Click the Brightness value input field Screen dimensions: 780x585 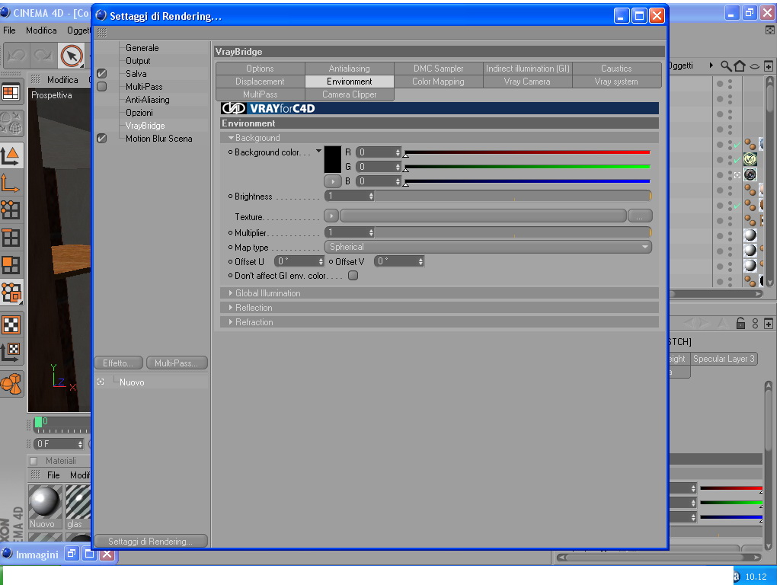349,196
